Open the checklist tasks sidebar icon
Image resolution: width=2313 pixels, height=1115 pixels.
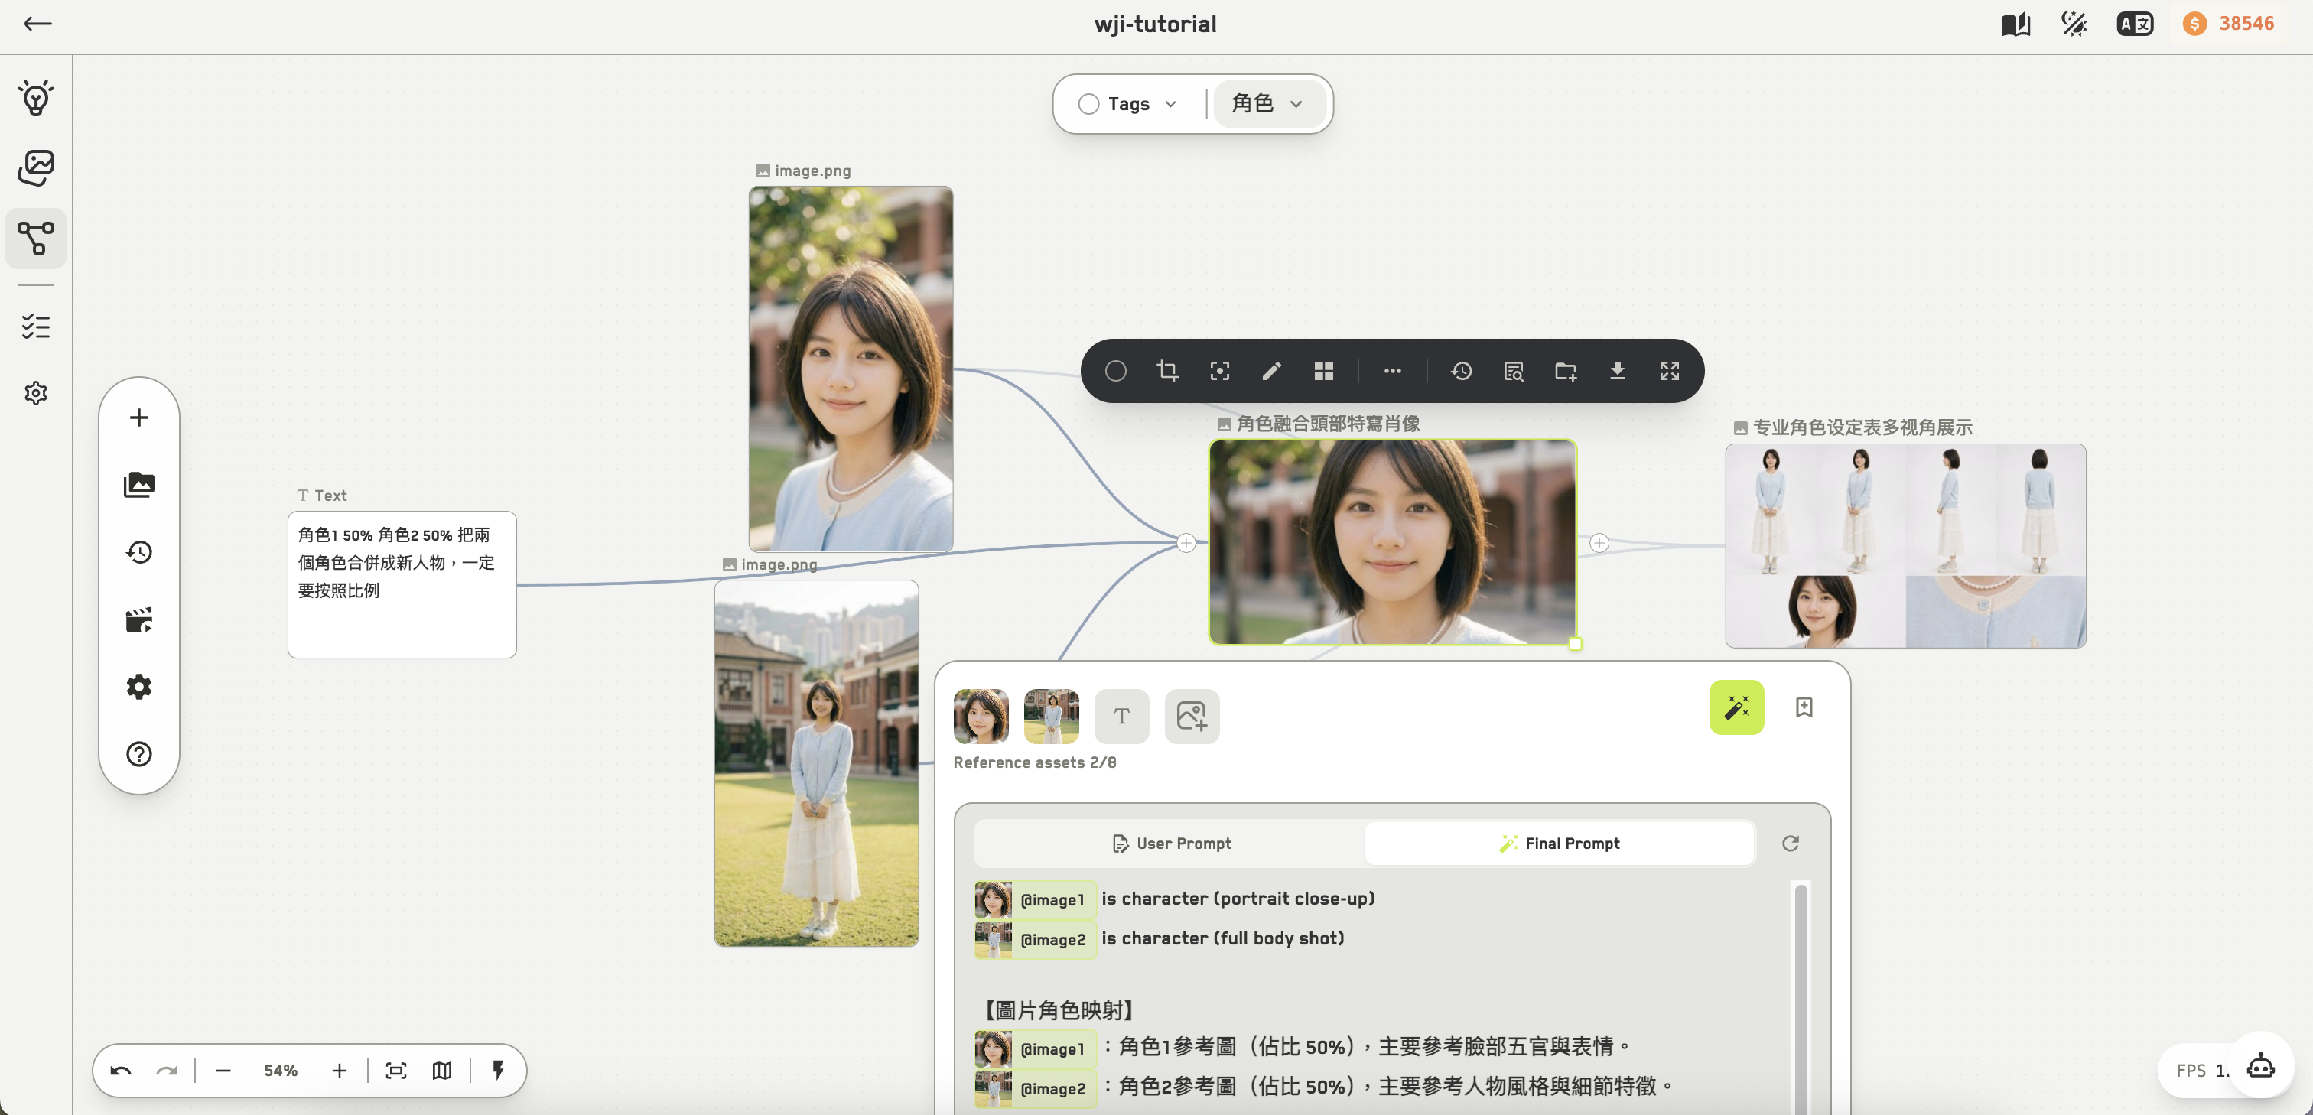click(x=36, y=326)
